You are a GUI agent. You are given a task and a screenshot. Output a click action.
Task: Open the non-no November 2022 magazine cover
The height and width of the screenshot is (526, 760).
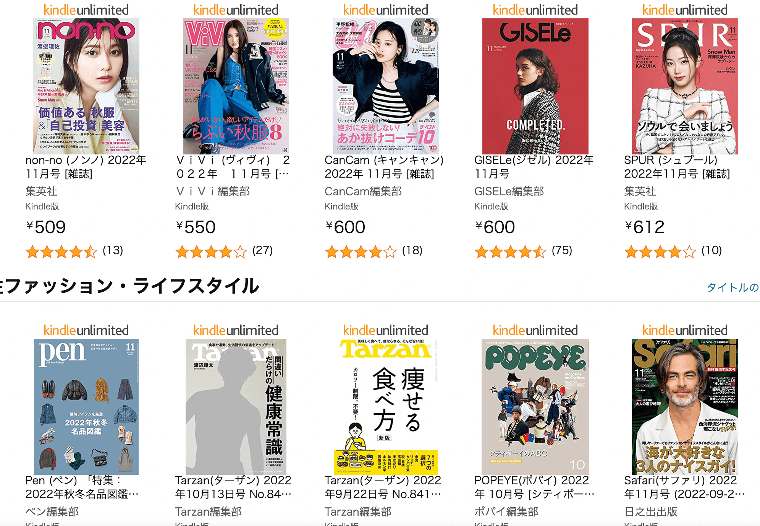click(x=86, y=86)
